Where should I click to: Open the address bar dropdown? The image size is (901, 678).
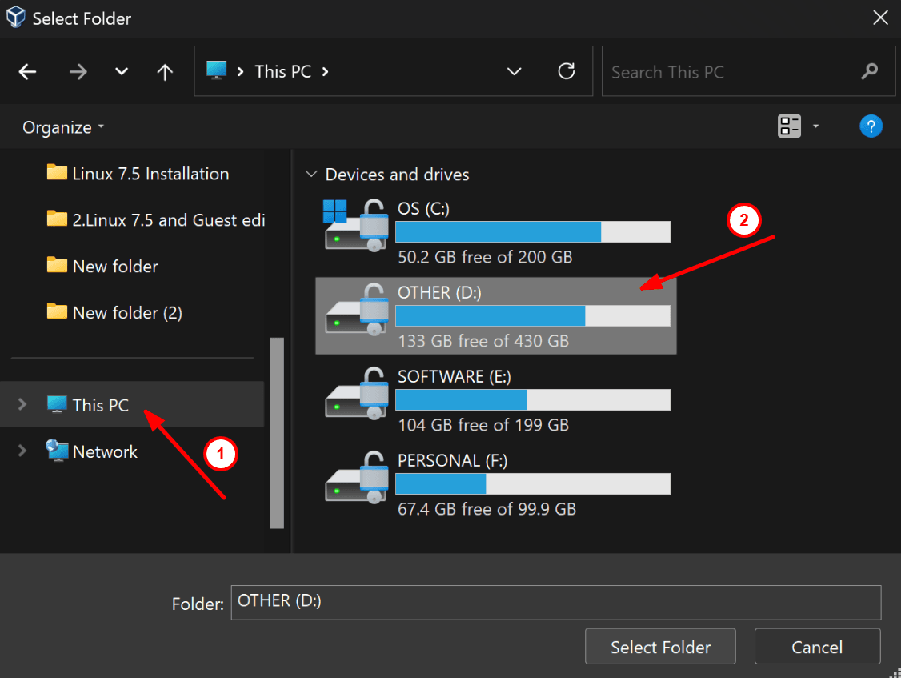[x=514, y=71]
